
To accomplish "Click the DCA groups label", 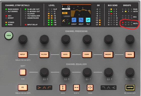I will pyautogui.click(x=135, y=17).
